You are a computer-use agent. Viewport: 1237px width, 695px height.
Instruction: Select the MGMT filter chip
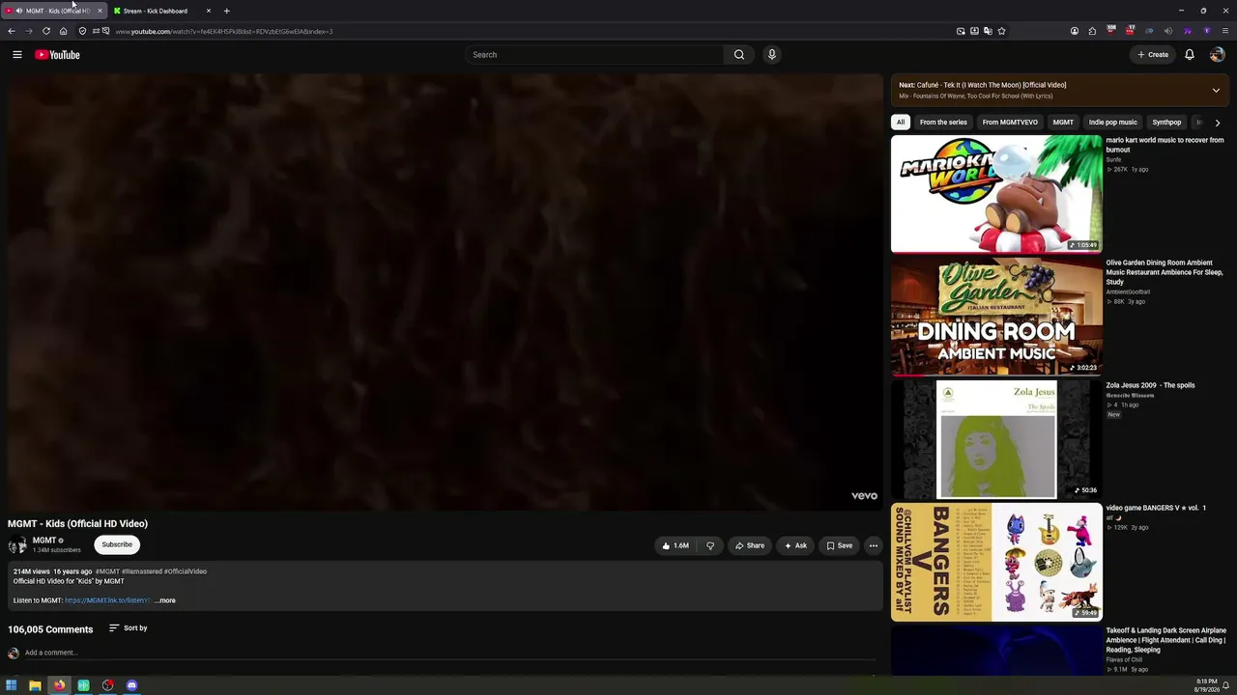(x=1063, y=123)
